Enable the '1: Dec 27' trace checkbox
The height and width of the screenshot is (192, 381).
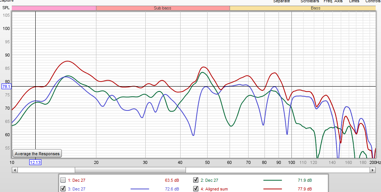63,180
